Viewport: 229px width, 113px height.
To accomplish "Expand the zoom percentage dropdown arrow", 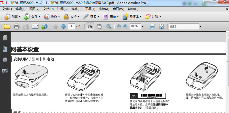I will [143, 26].
